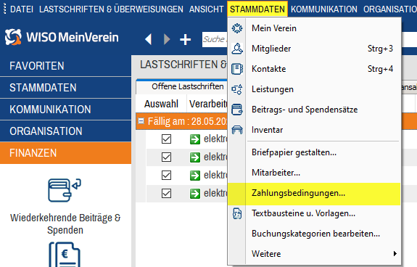Click the Mitglieder person icon
The image size is (417, 267).
tap(237, 49)
